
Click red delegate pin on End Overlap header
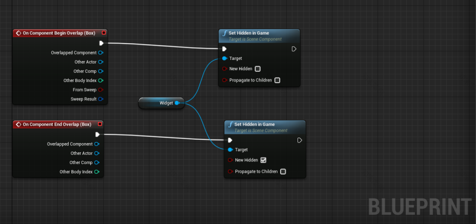coord(100,124)
